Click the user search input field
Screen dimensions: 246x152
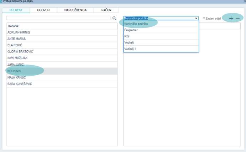pos(58,18)
